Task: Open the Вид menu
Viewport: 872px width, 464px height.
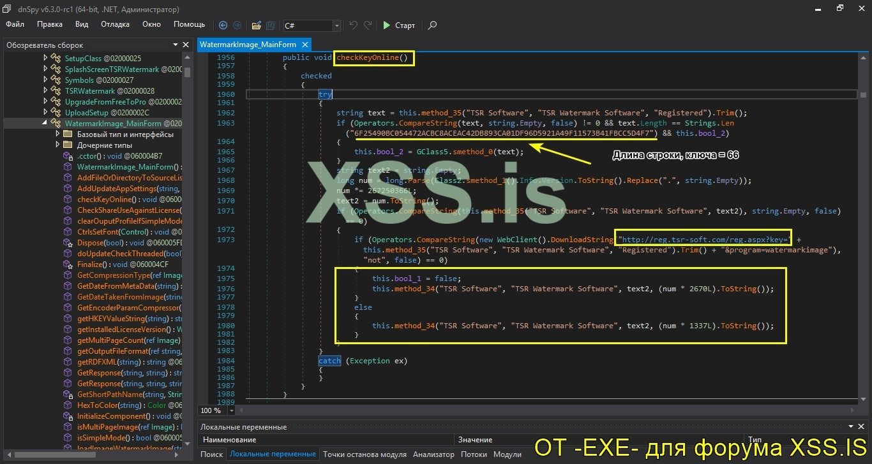Action: [x=82, y=24]
